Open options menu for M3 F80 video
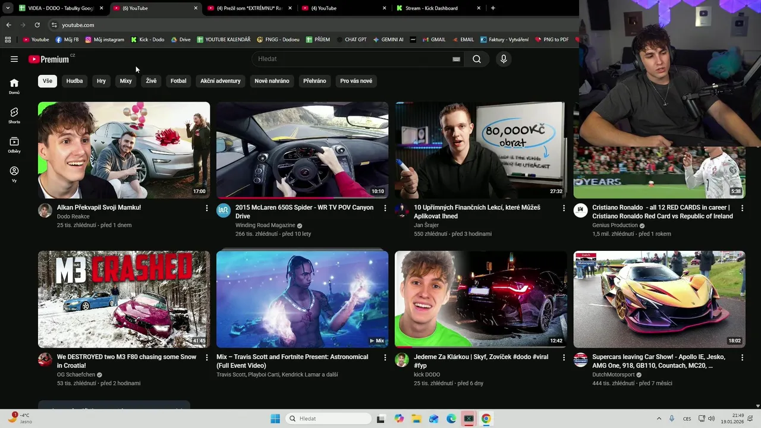The width and height of the screenshot is (761, 428). point(207,357)
